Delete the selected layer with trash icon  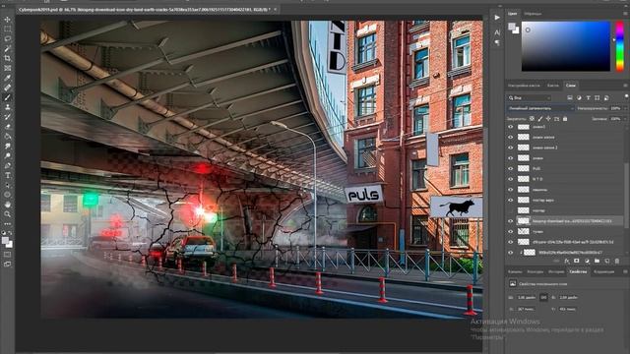pyautogui.click(x=617, y=261)
